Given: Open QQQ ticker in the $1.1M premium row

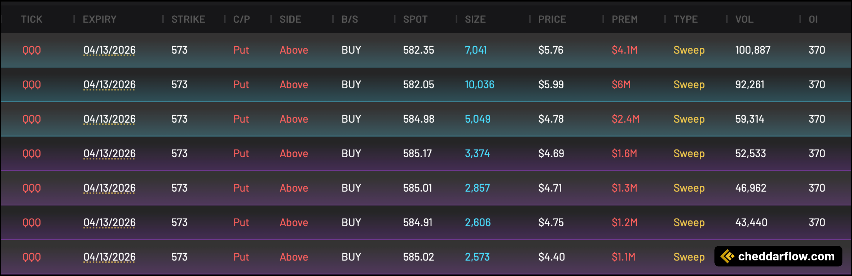Looking at the screenshot, I should coord(32,257).
